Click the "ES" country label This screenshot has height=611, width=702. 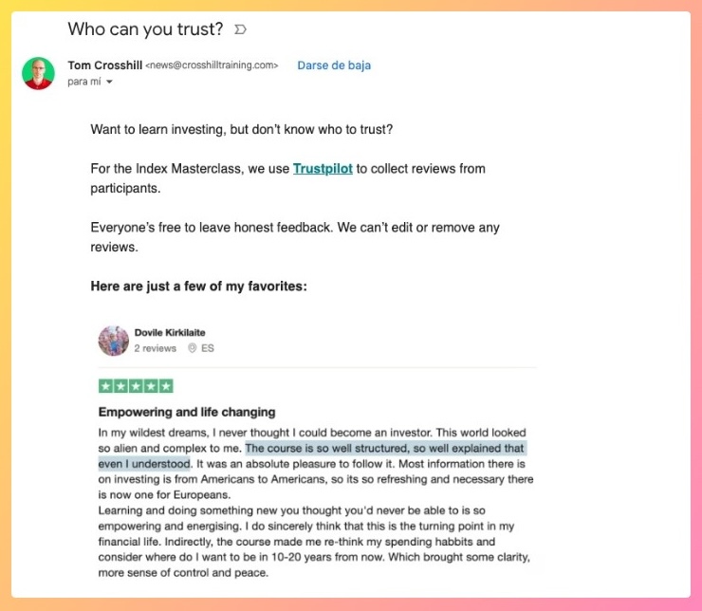pyautogui.click(x=208, y=348)
